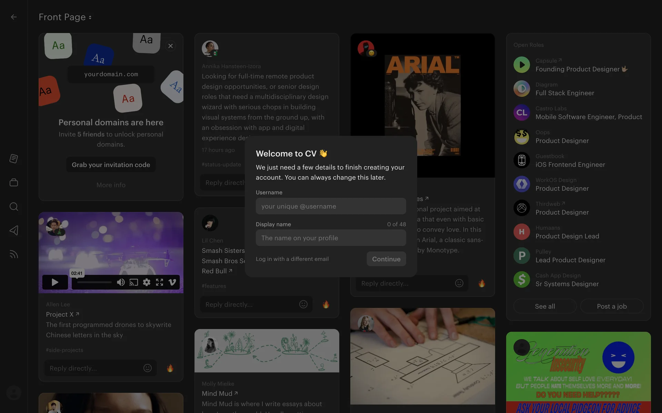Click Log in with a different email

(292, 259)
